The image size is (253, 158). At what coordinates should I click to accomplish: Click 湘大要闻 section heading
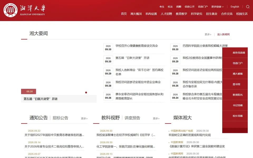38,33
